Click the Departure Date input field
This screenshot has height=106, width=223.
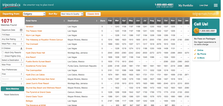pos(12,30)
